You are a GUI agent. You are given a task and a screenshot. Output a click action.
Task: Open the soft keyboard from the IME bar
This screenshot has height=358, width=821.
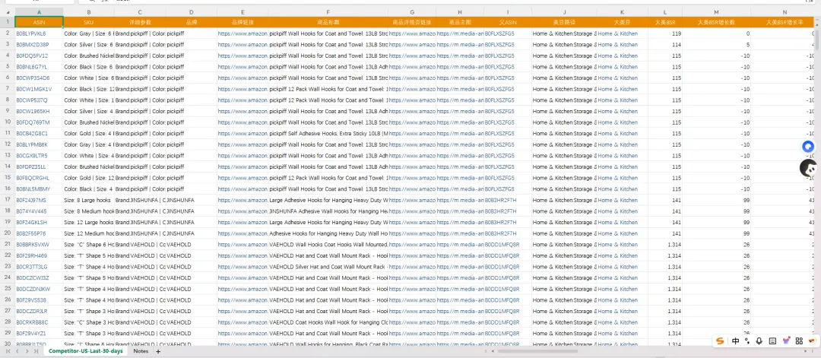pos(772,341)
